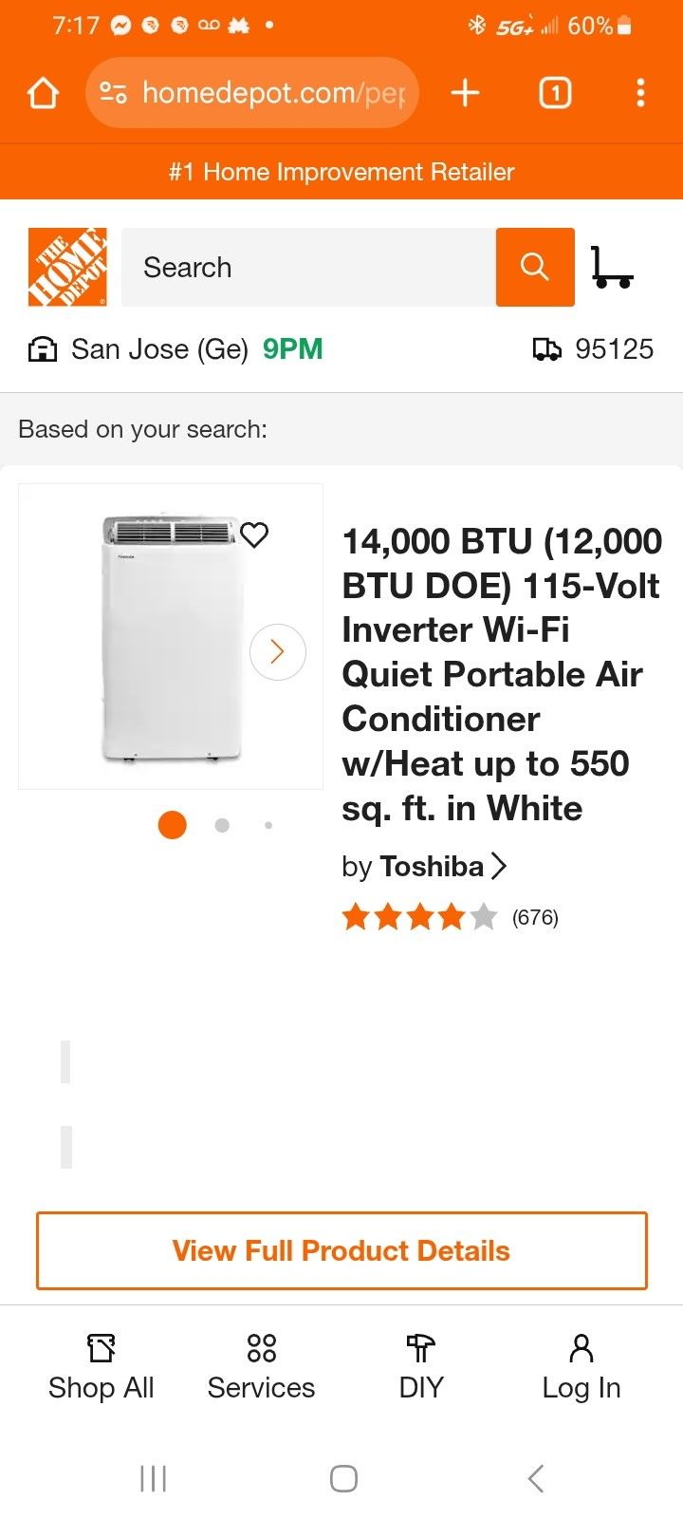Tap the site info icon in address bar
The image size is (683, 1519).
tap(113, 93)
